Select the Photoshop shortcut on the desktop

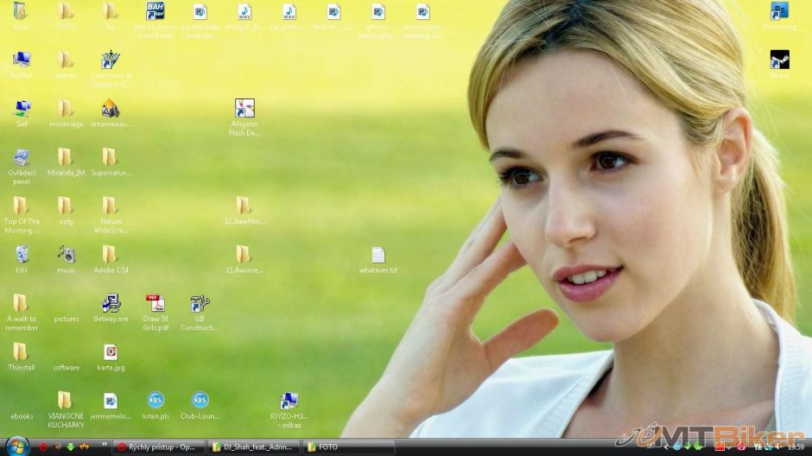coord(779,12)
